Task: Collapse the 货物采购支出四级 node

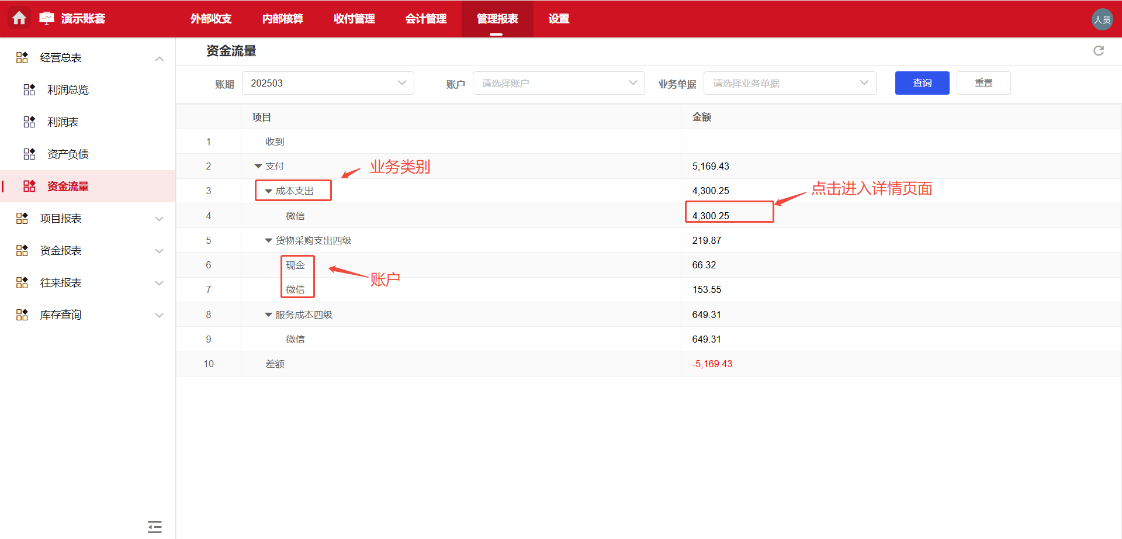Action: coord(268,240)
